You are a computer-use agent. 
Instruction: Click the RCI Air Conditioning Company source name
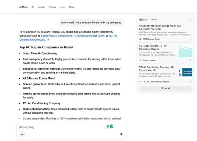click(156, 82)
